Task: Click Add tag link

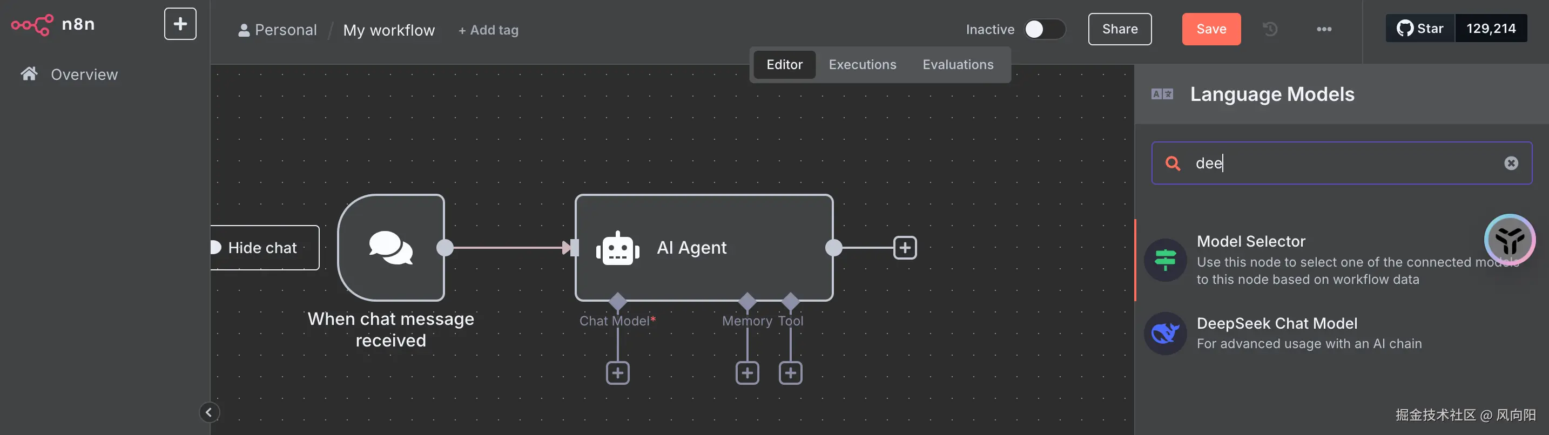Action: pos(488,30)
